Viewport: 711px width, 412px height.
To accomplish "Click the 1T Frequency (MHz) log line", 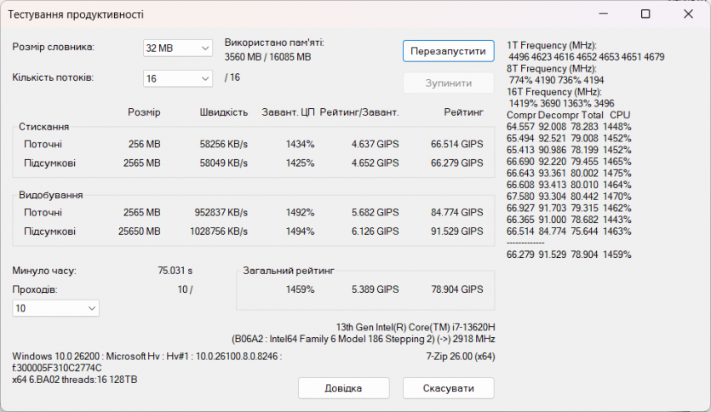I will click(x=552, y=45).
